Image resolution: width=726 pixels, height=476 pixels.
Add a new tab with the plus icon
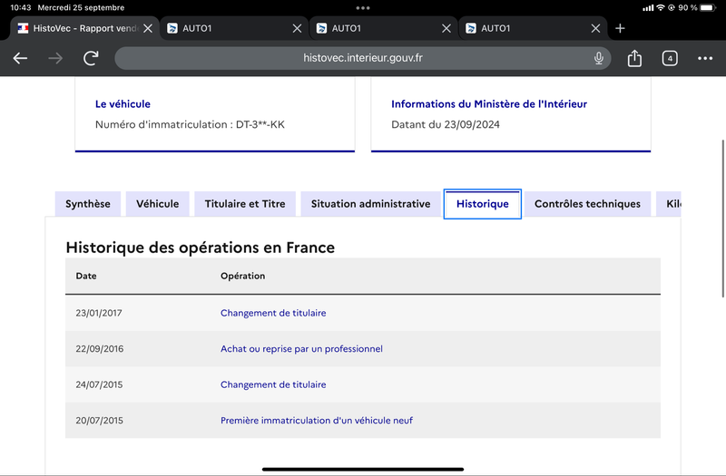click(x=620, y=29)
